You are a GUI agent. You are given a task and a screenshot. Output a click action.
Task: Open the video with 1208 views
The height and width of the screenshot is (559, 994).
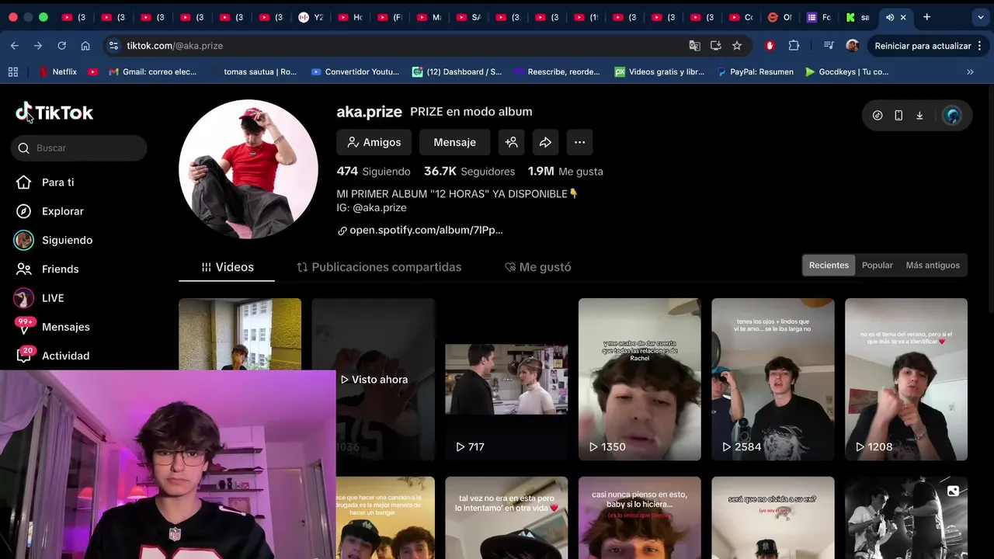pos(906,380)
